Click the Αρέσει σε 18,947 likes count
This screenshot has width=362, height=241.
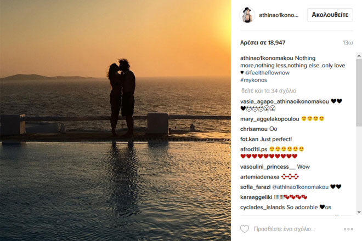(263, 43)
